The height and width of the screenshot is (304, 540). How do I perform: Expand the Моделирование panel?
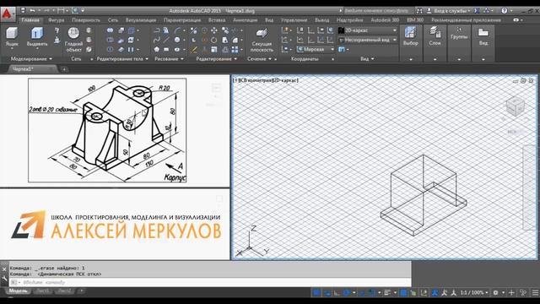tap(31, 59)
